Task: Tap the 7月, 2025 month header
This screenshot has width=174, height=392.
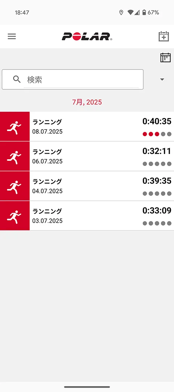Action: 87,102
